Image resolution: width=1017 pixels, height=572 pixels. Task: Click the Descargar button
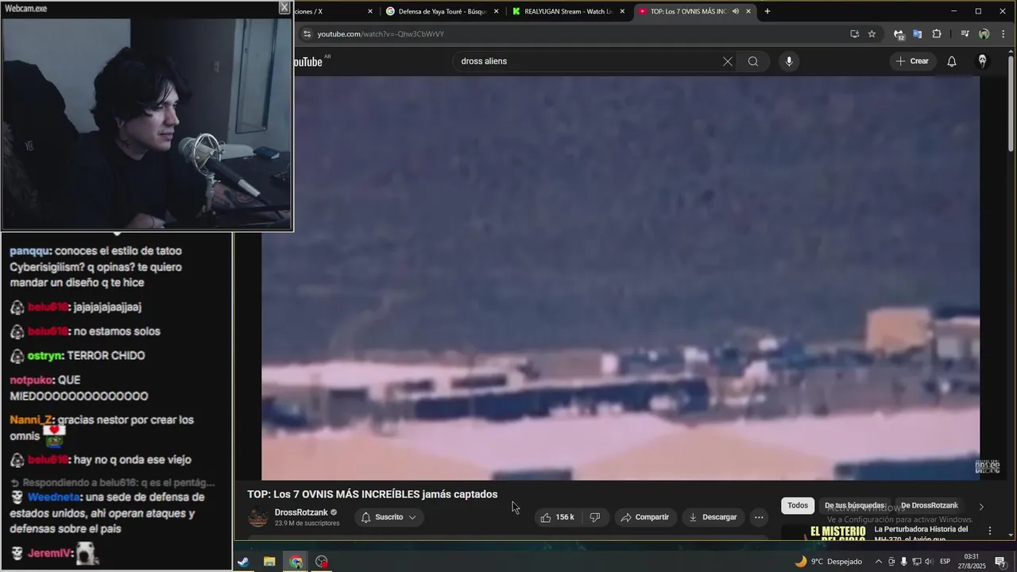point(713,517)
